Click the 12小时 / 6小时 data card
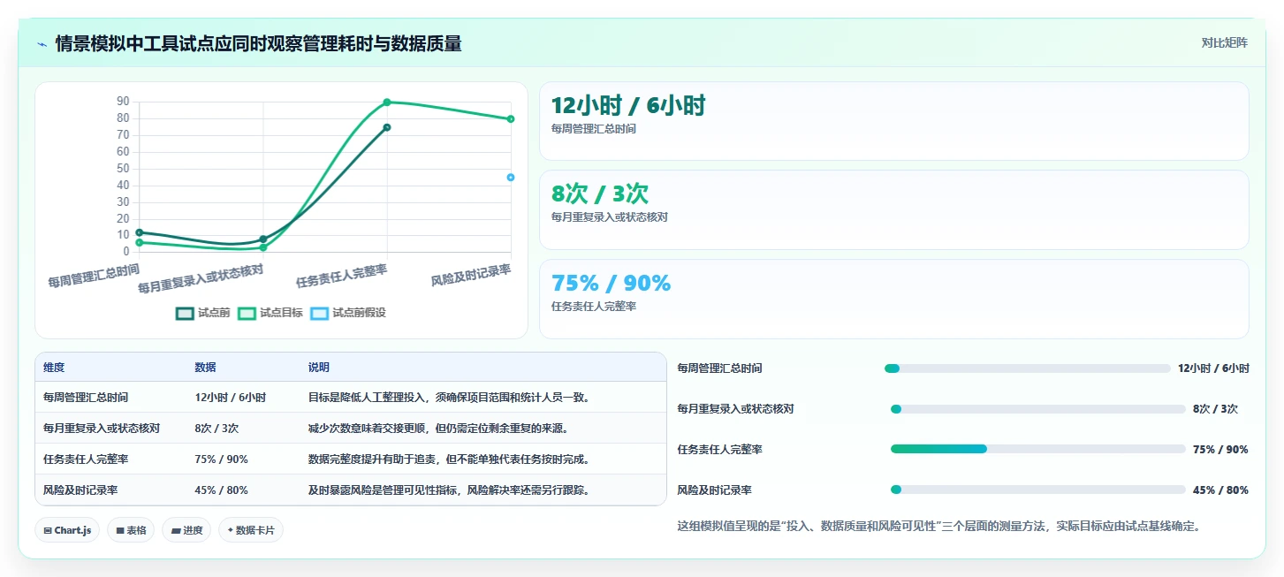Image resolution: width=1284 pixels, height=577 pixels. click(893, 121)
